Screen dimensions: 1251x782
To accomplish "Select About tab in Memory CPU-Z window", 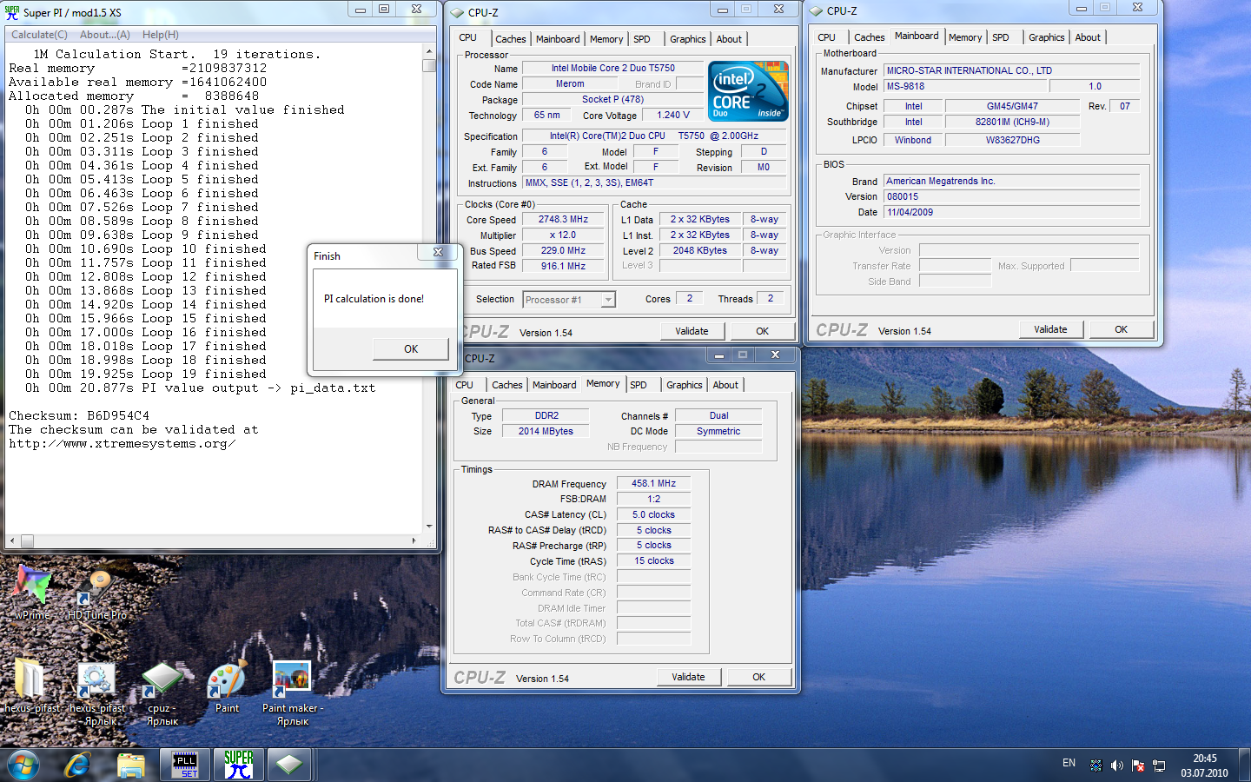I will 725,385.
